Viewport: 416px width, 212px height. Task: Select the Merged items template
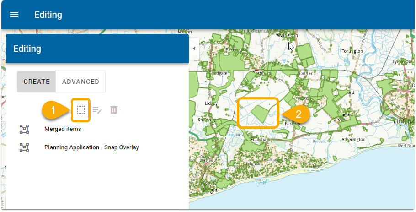pos(63,129)
